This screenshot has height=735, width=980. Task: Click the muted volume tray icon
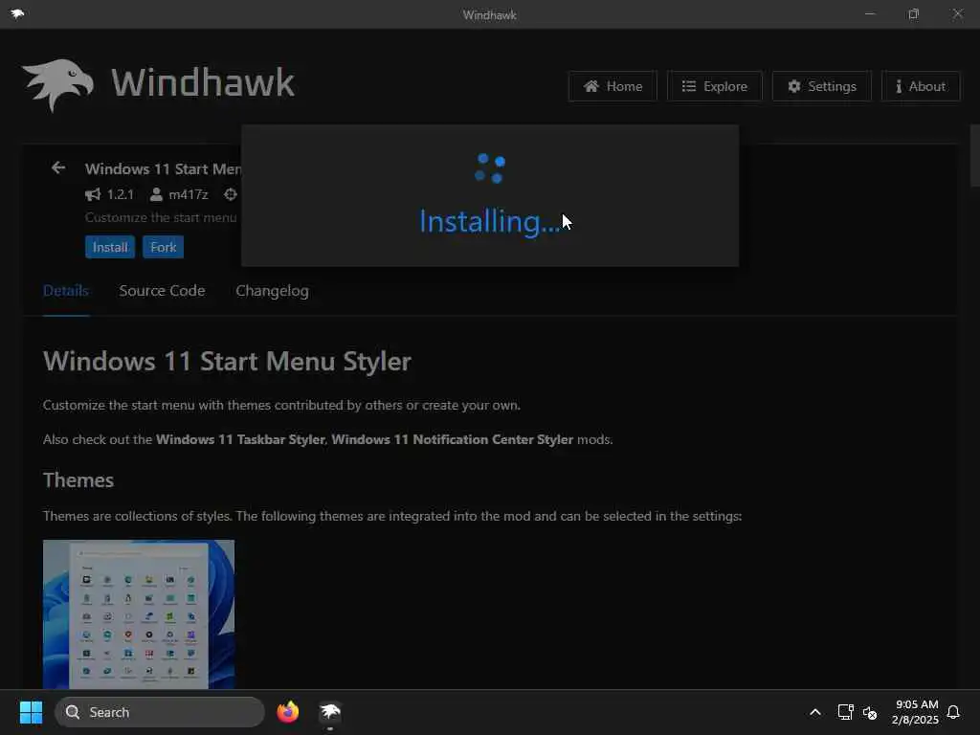tap(869, 712)
